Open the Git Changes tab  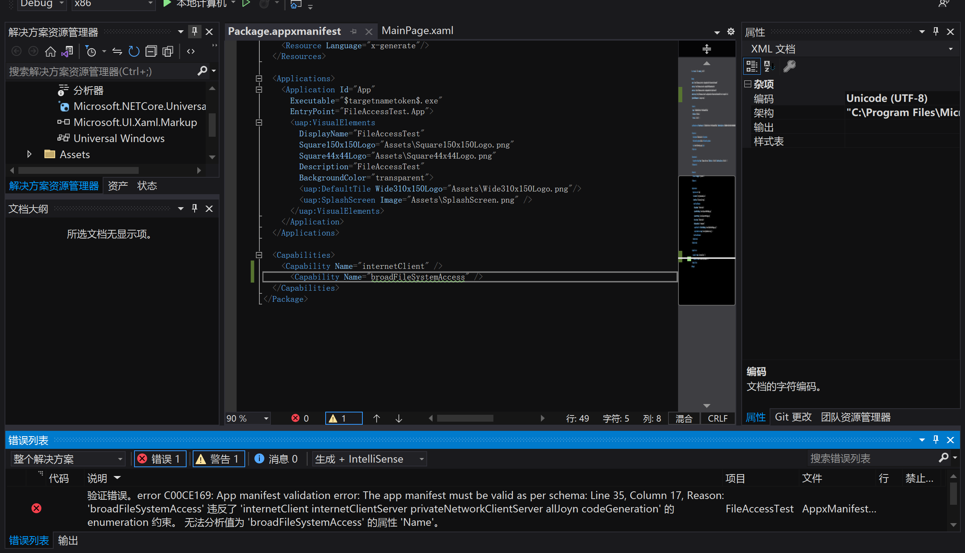(793, 417)
